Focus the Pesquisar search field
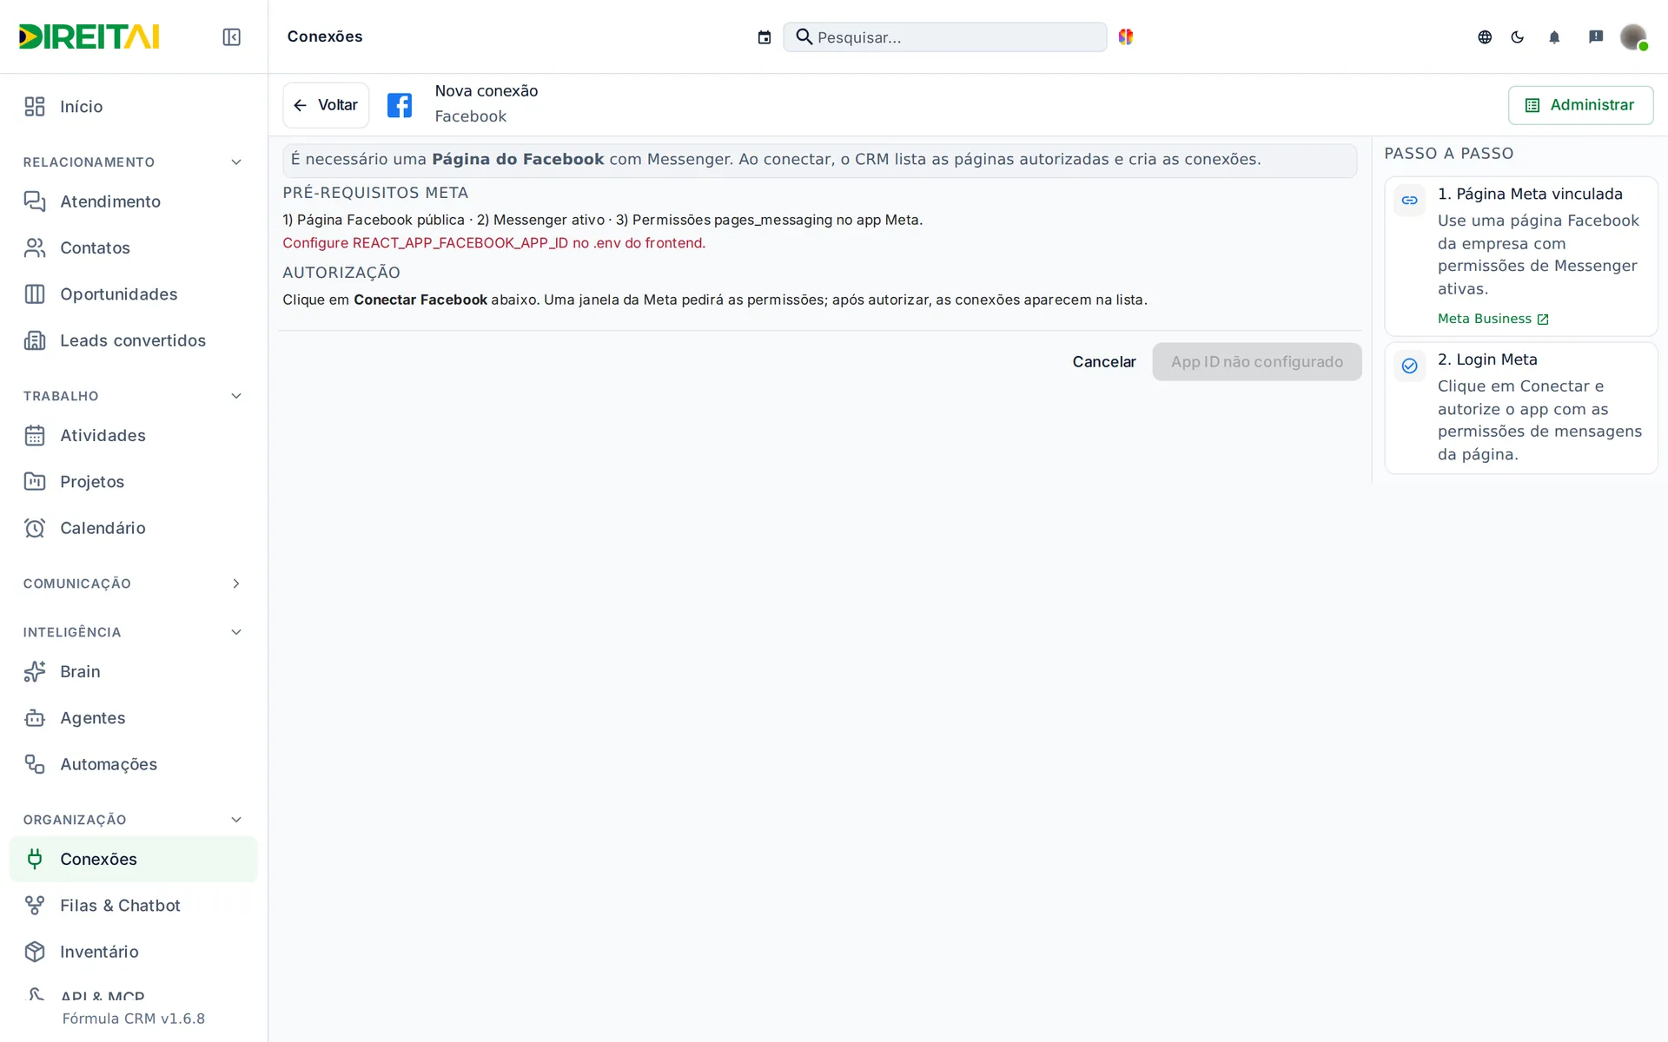Image resolution: width=1668 pixels, height=1042 pixels. click(945, 37)
